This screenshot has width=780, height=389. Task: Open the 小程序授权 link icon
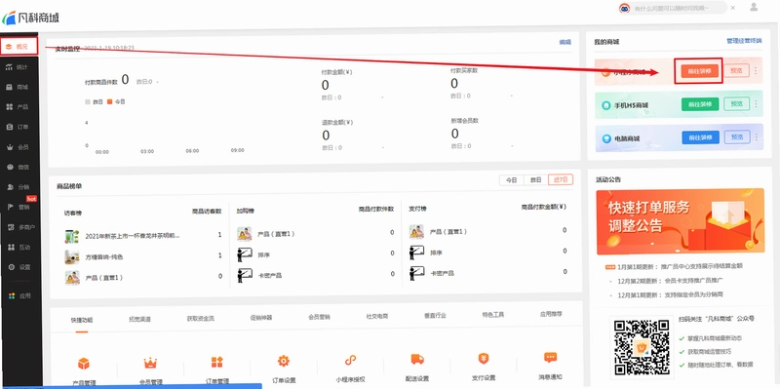click(x=350, y=360)
